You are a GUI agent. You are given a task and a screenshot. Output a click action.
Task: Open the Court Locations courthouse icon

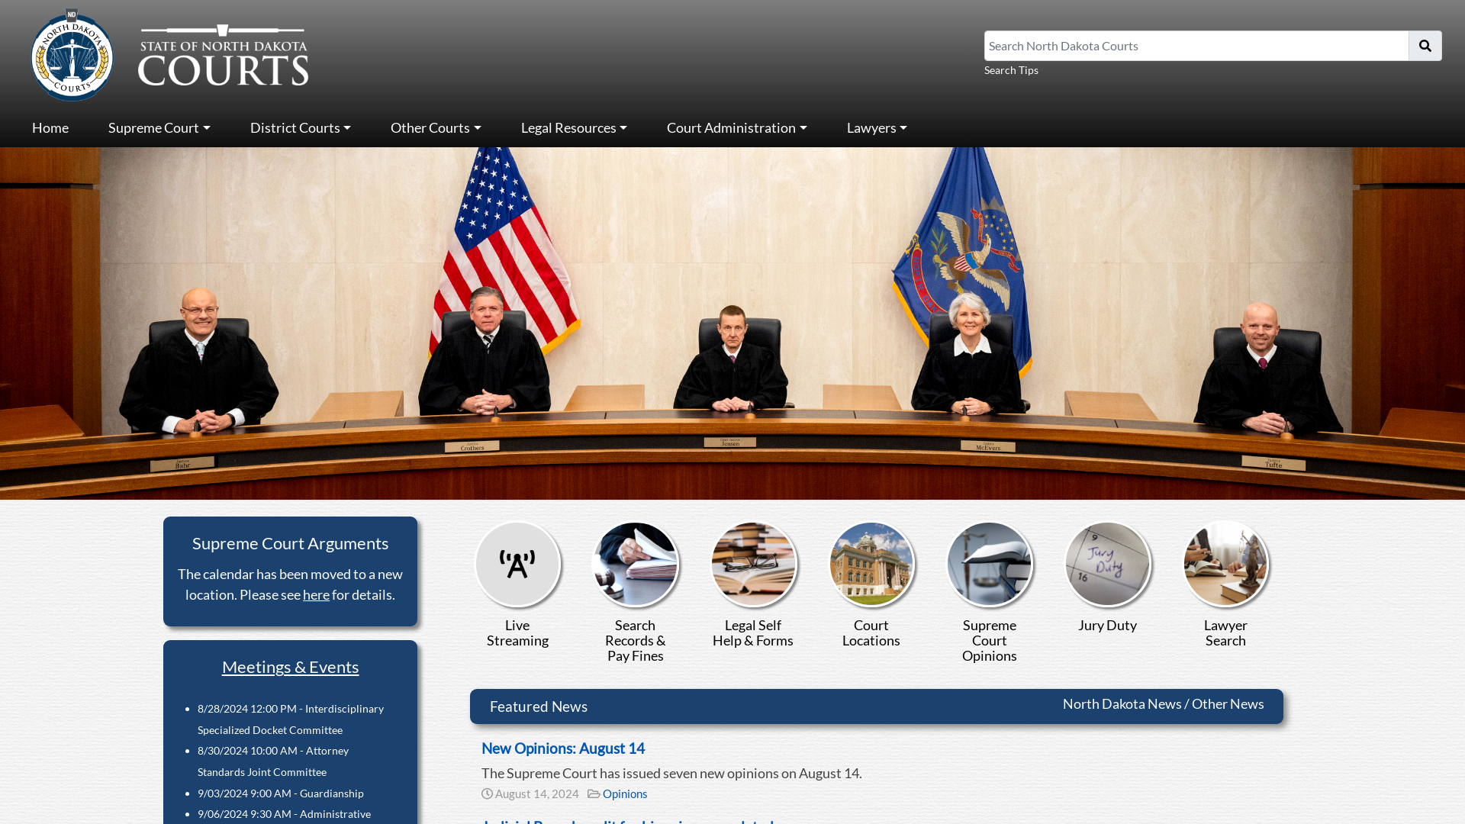pos(871,564)
